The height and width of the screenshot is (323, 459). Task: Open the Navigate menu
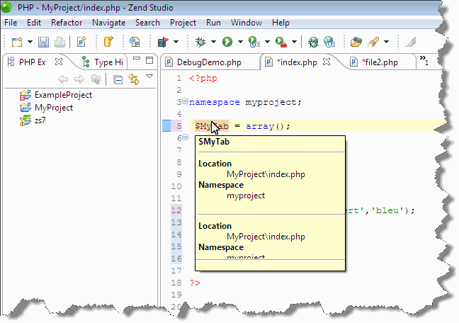108,23
